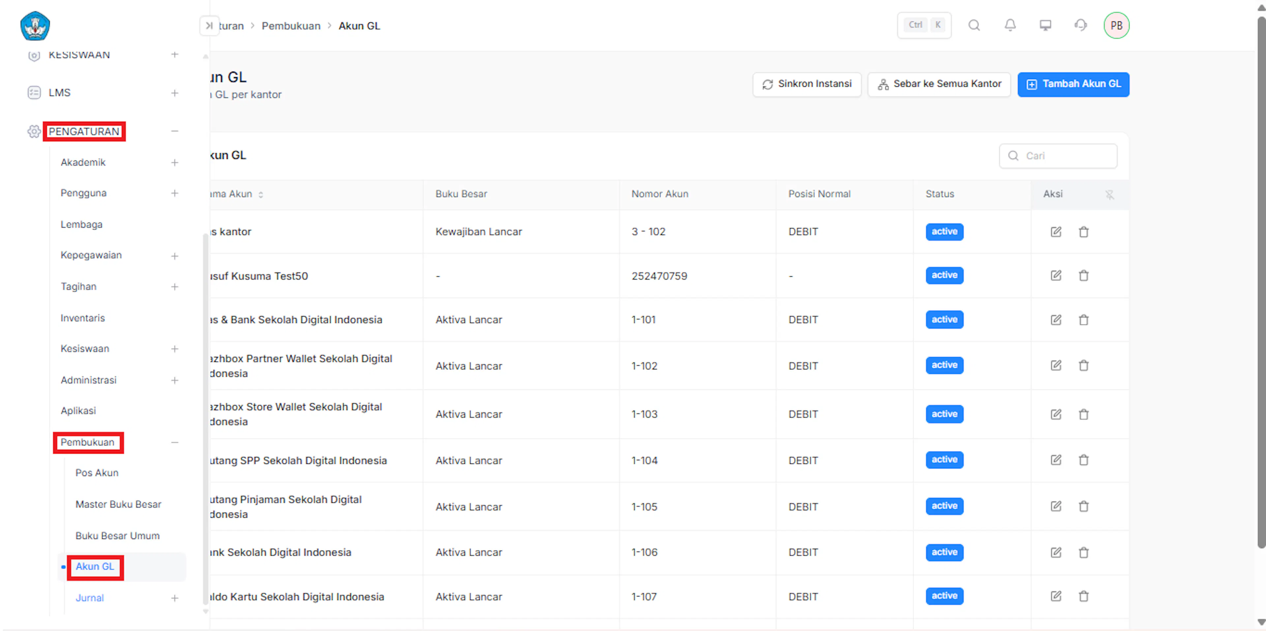The image size is (1266, 631).
Task: Delete the 1-106 account row
Action: pos(1084,552)
